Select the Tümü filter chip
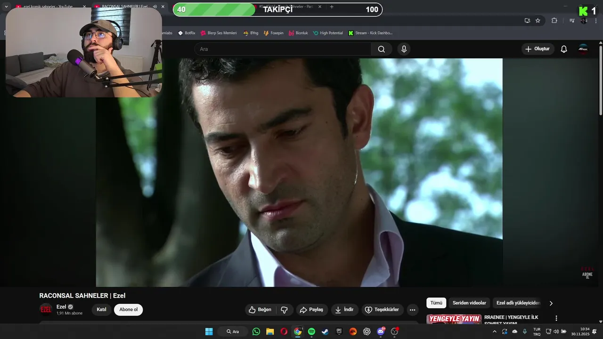603x339 pixels. coord(436,303)
